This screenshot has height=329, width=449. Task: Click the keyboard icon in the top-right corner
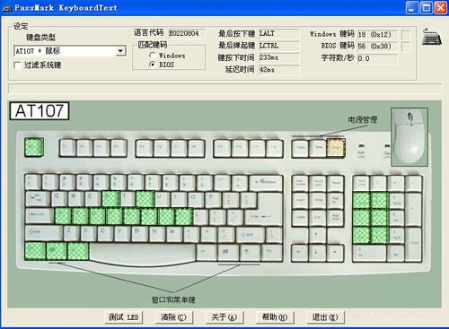[x=432, y=37]
